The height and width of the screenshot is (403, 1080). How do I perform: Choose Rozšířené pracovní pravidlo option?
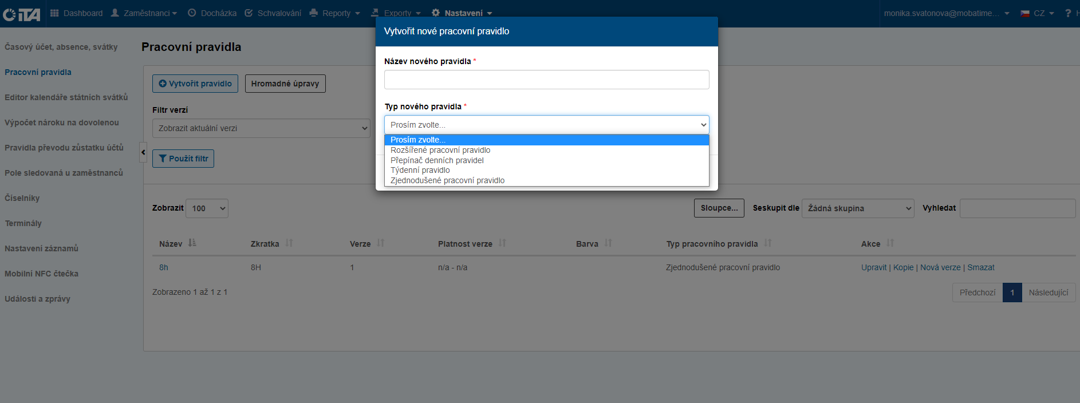[440, 150]
